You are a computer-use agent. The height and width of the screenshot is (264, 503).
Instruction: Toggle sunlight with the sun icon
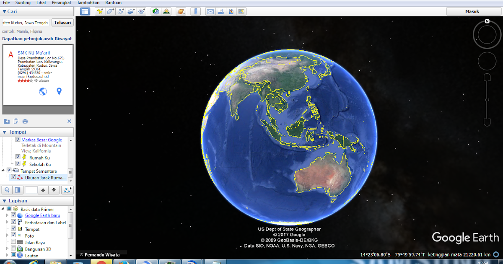pyautogui.click(x=166, y=11)
